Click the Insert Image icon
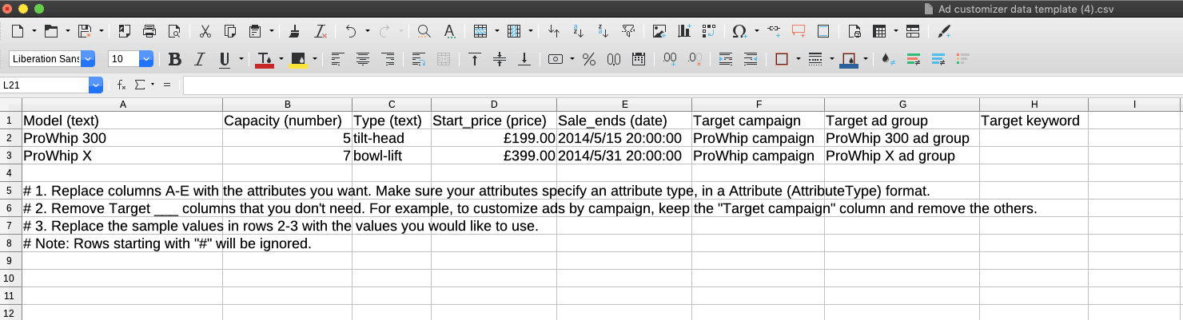The width and height of the screenshot is (1183, 320). (659, 31)
